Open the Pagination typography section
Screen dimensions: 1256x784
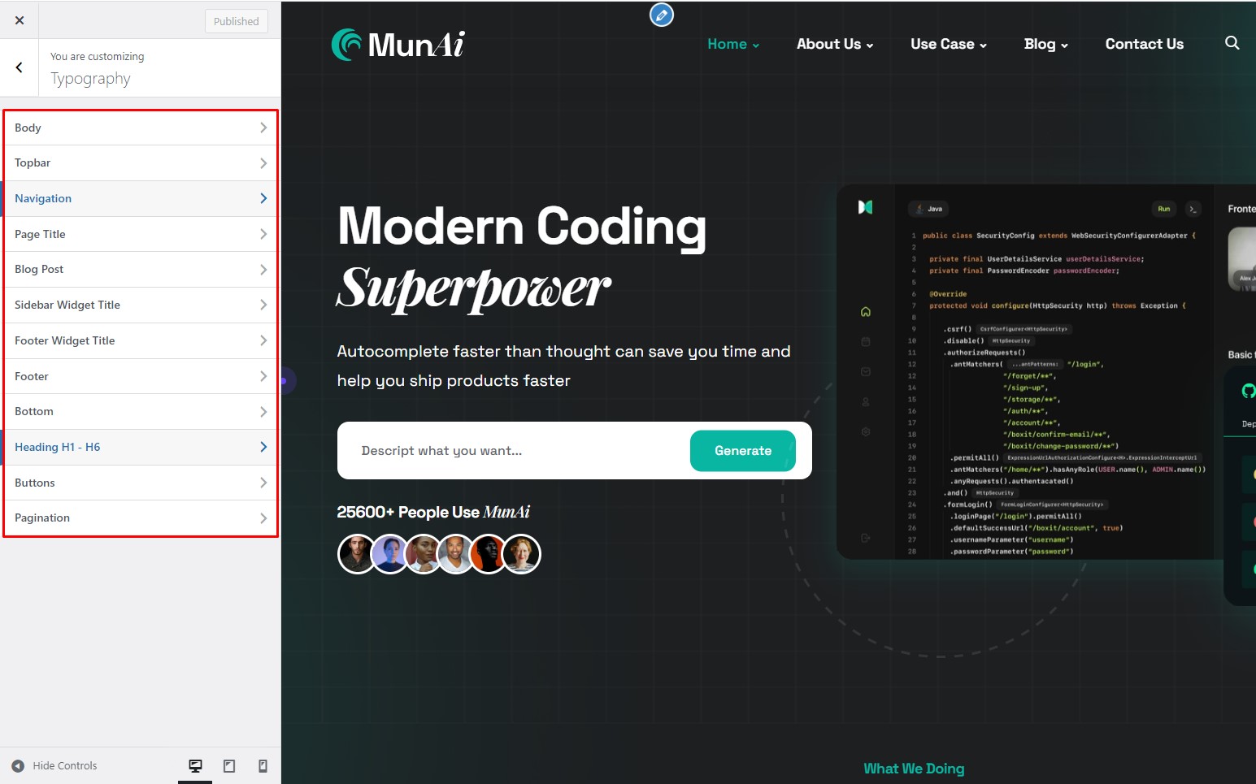(x=141, y=518)
